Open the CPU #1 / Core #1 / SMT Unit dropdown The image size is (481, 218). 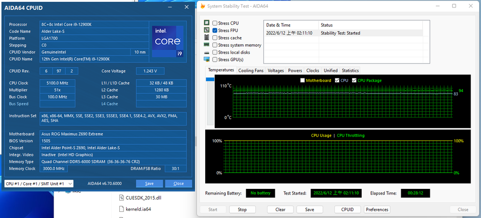(39, 184)
